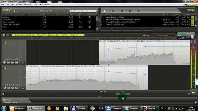Stop playback with the square Stop button

(113, 11)
